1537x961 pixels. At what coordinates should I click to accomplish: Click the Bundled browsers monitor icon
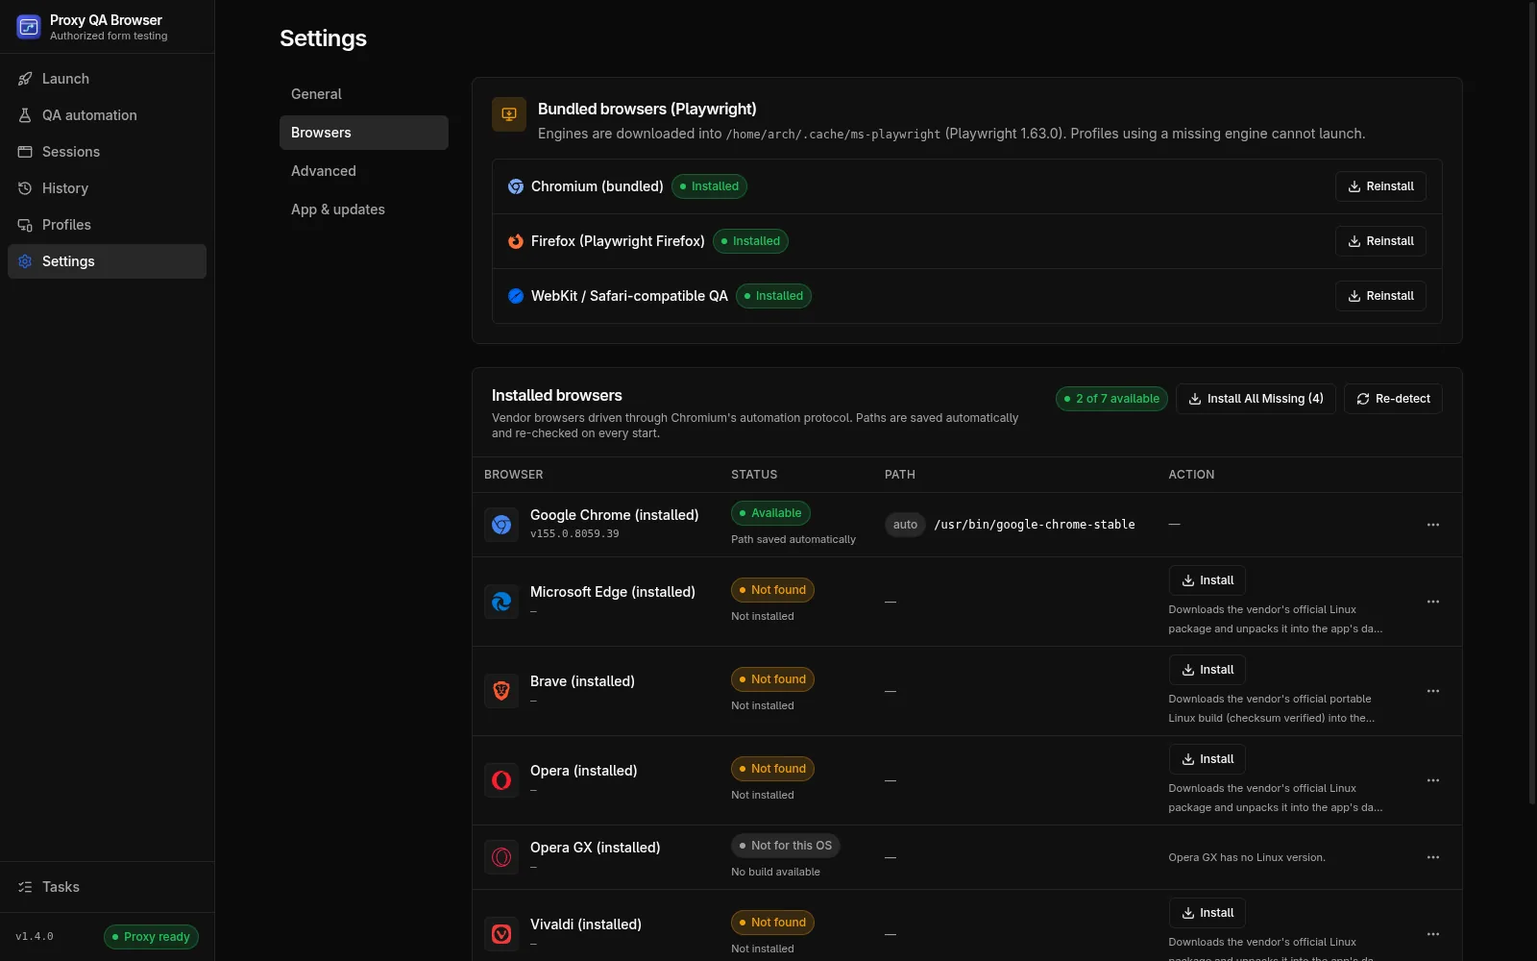(x=509, y=114)
